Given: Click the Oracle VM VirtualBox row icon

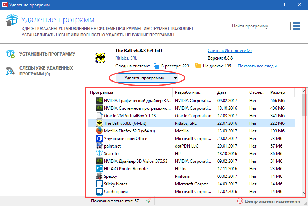Looking at the screenshot, I should (x=100, y=115).
